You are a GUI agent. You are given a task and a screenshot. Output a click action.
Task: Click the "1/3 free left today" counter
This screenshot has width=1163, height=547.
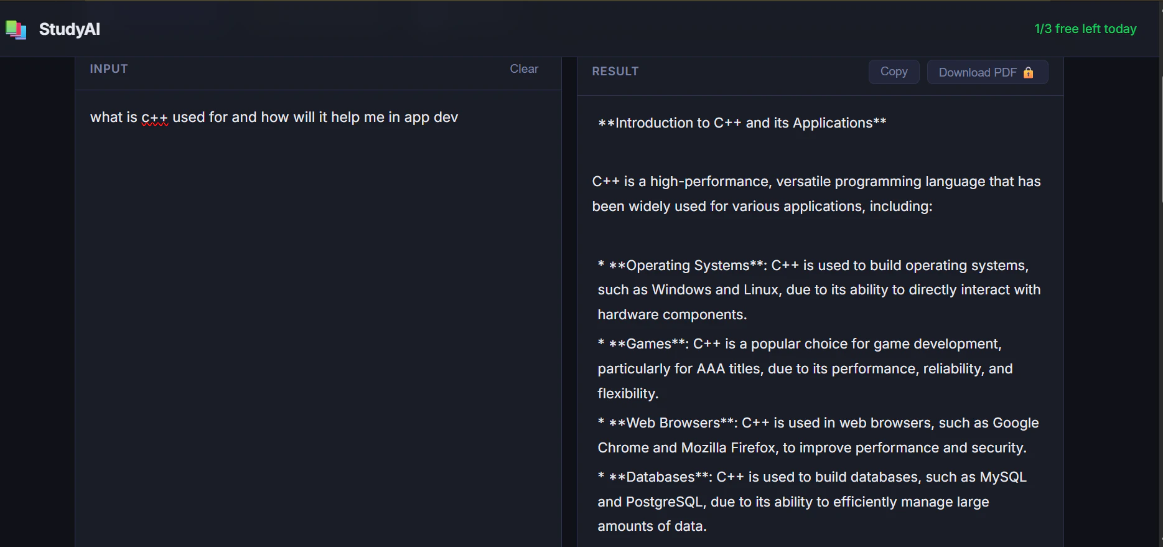coord(1085,29)
